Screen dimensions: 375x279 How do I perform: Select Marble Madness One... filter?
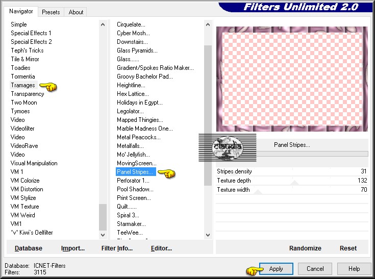145,129
